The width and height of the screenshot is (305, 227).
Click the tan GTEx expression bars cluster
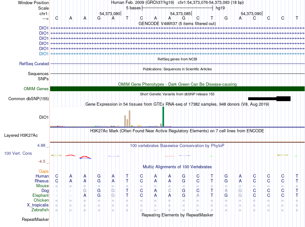coord(127,118)
